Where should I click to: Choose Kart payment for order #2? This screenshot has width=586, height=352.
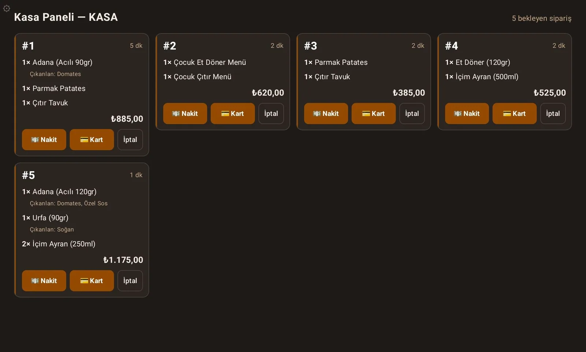233,114
